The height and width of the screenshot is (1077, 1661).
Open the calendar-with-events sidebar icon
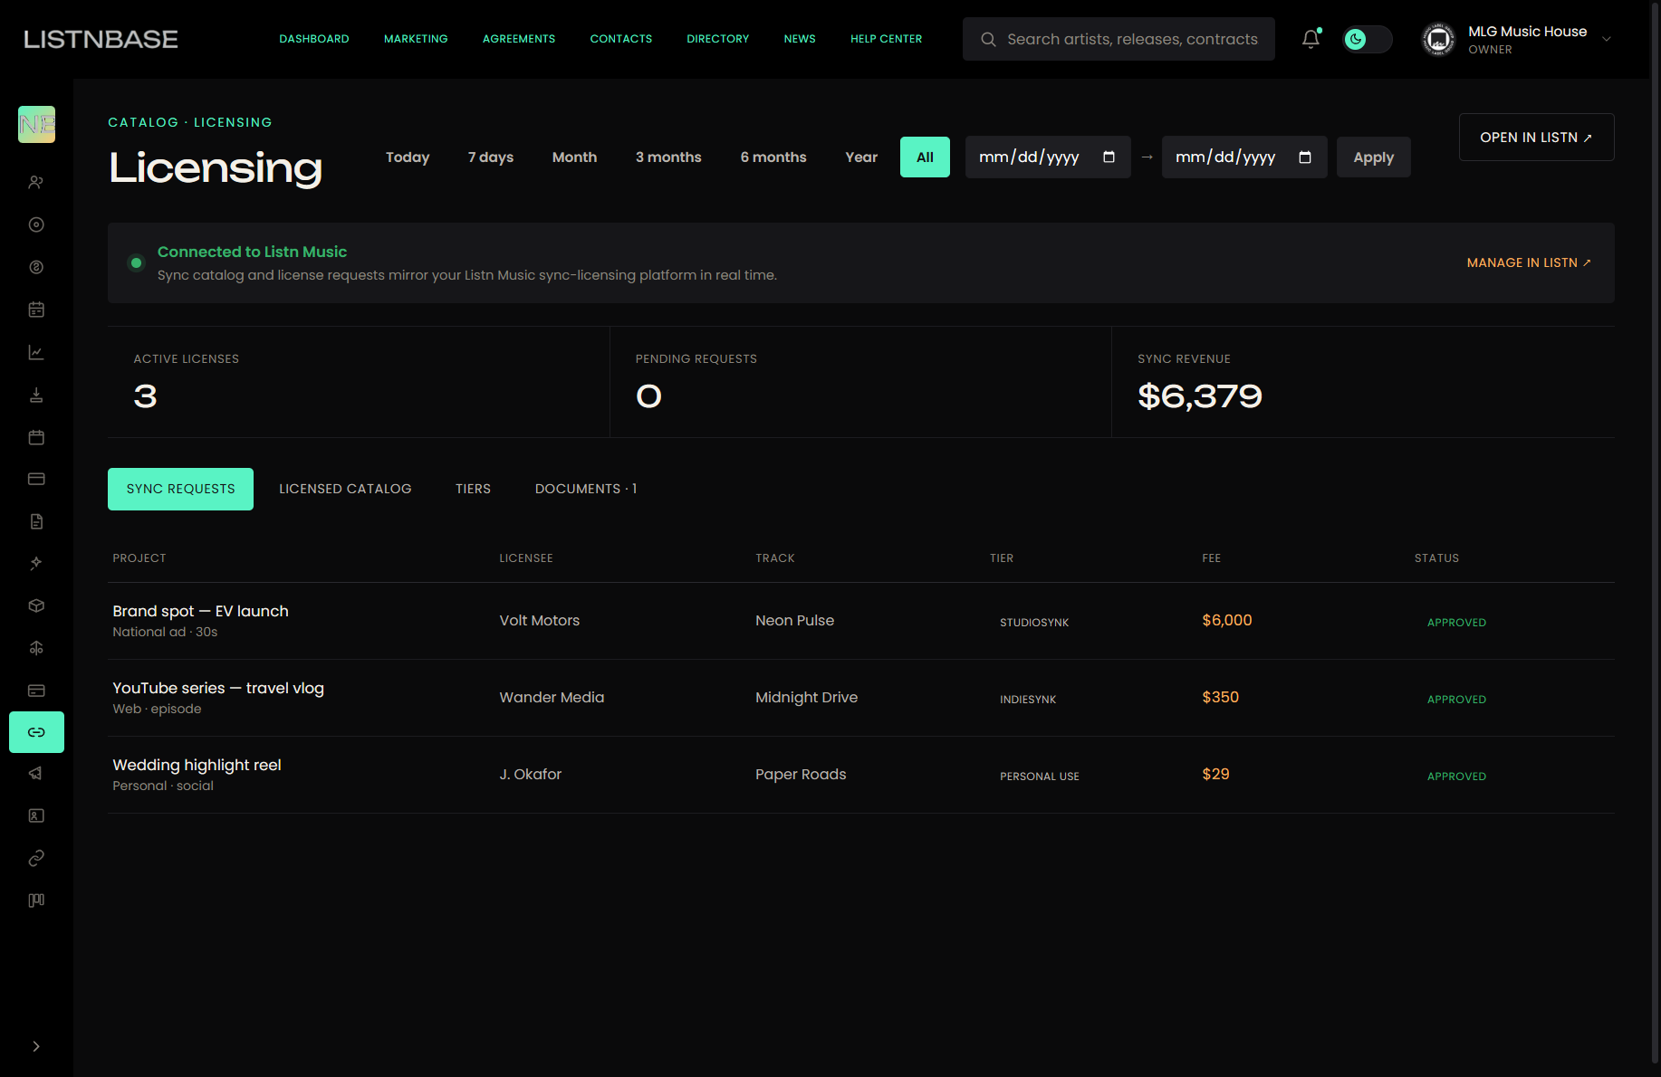(36, 310)
